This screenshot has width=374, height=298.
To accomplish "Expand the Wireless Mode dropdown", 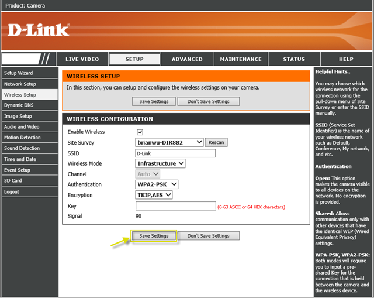I will pos(161,163).
